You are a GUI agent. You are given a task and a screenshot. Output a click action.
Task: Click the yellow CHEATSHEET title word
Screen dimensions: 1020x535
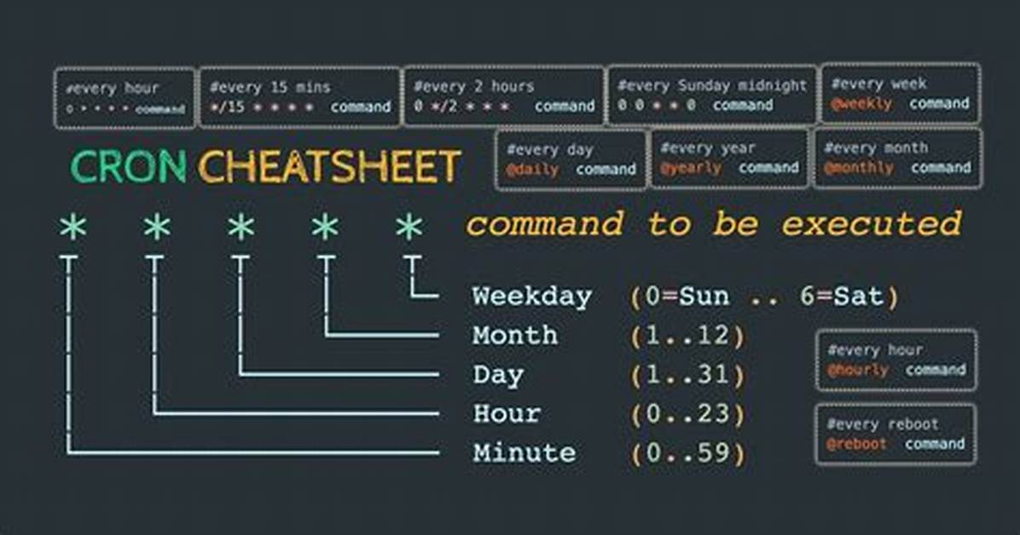(x=330, y=166)
